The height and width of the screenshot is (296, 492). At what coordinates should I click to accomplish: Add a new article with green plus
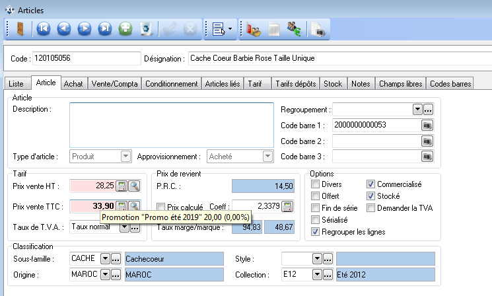pyautogui.click(x=125, y=29)
